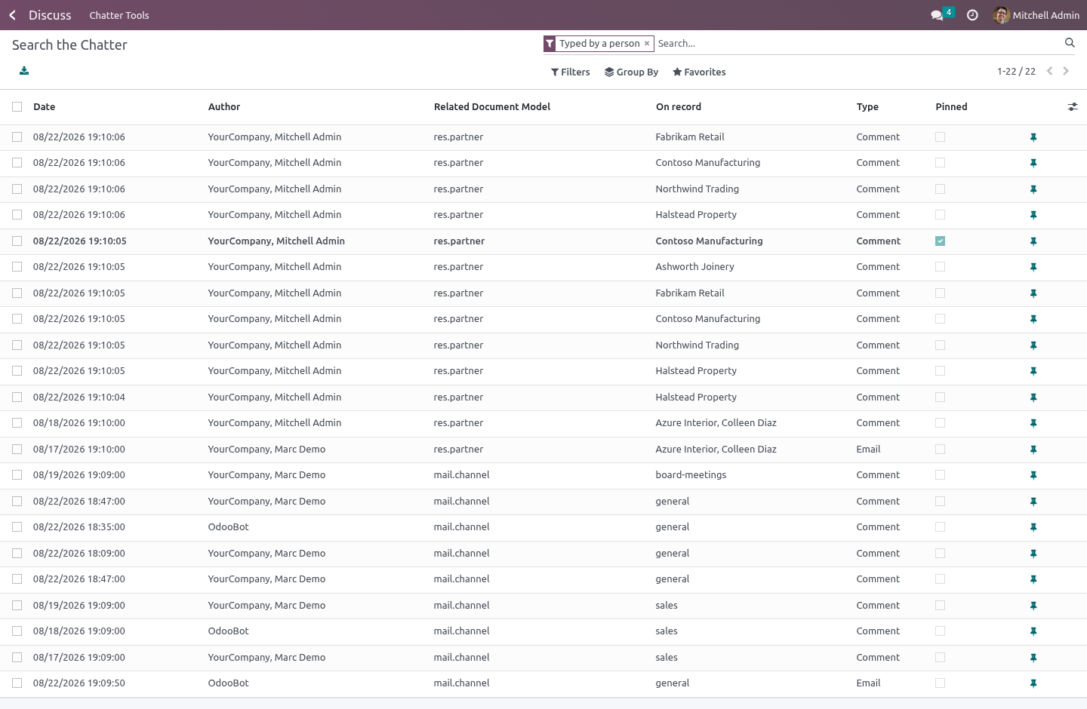This screenshot has height=709, width=1087.
Task: Open optional columns settings icon
Action: coord(1073,107)
